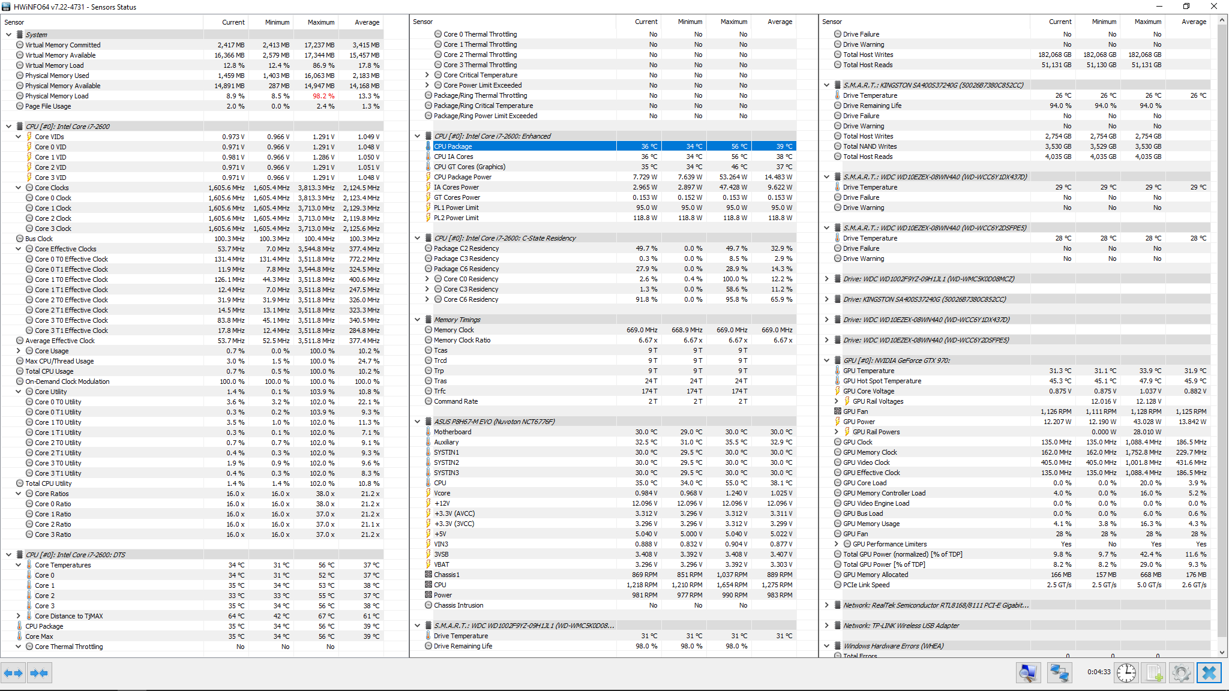Collapse the Core Clocks tree node
Viewport: 1229px width, 691px height.
(x=18, y=188)
